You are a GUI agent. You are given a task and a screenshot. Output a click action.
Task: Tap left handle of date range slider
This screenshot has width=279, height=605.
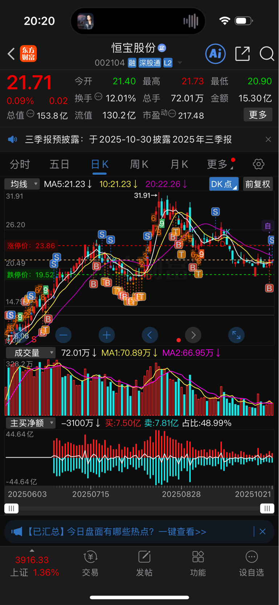(11, 508)
